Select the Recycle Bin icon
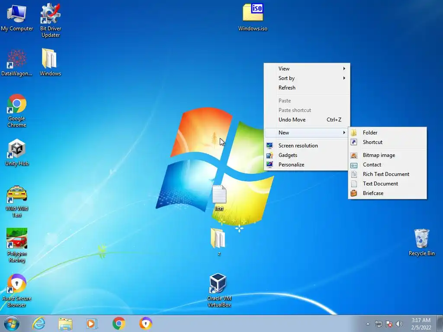 pyautogui.click(x=421, y=242)
